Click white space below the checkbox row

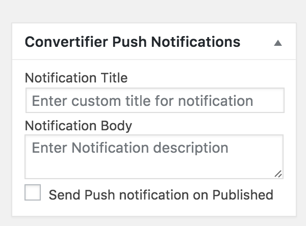pyautogui.click(x=154, y=209)
